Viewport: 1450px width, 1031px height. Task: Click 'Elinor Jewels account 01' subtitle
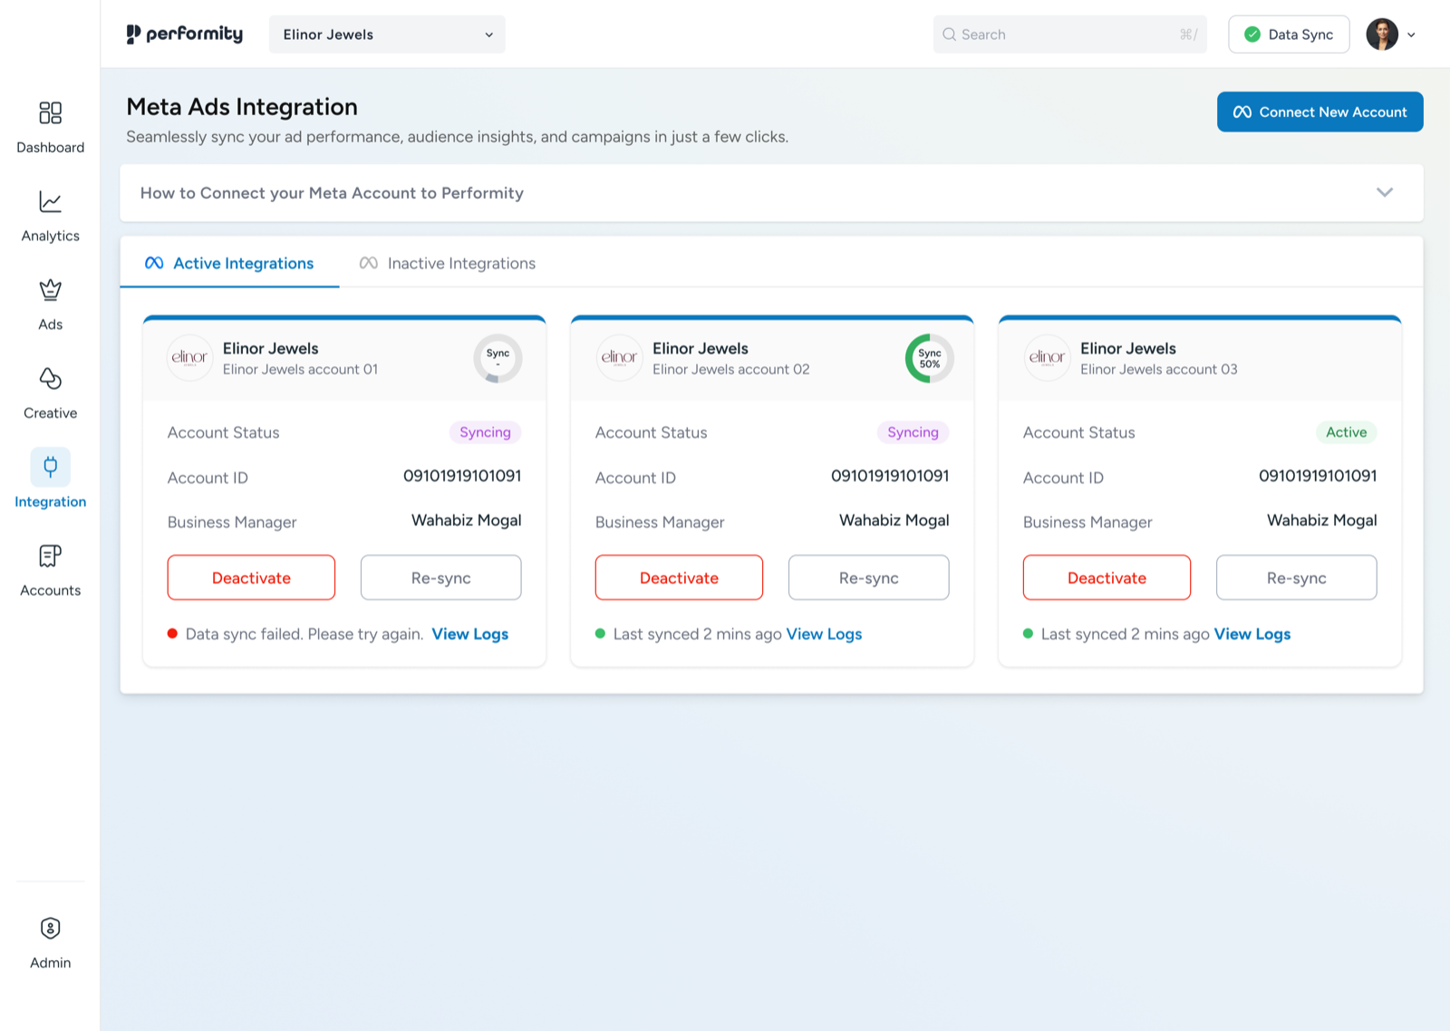(300, 369)
